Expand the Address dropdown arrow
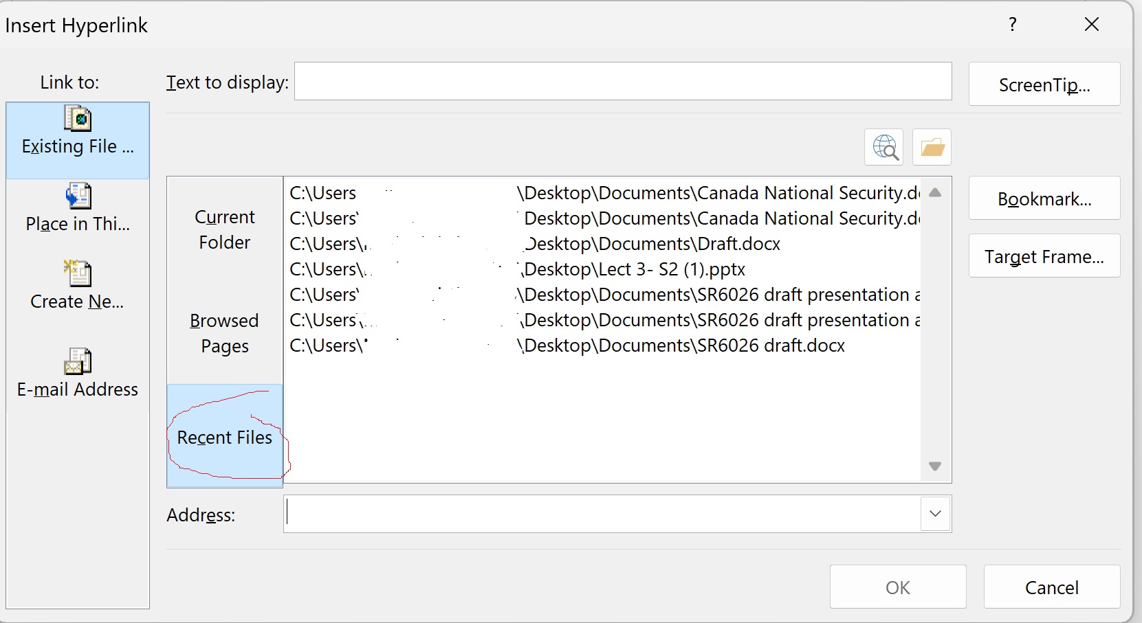The height and width of the screenshot is (623, 1142). click(935, 514)
